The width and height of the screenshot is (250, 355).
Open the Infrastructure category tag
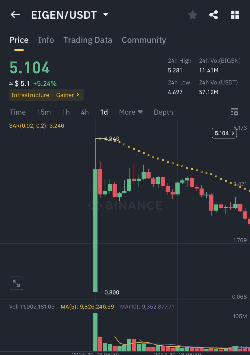30,95
